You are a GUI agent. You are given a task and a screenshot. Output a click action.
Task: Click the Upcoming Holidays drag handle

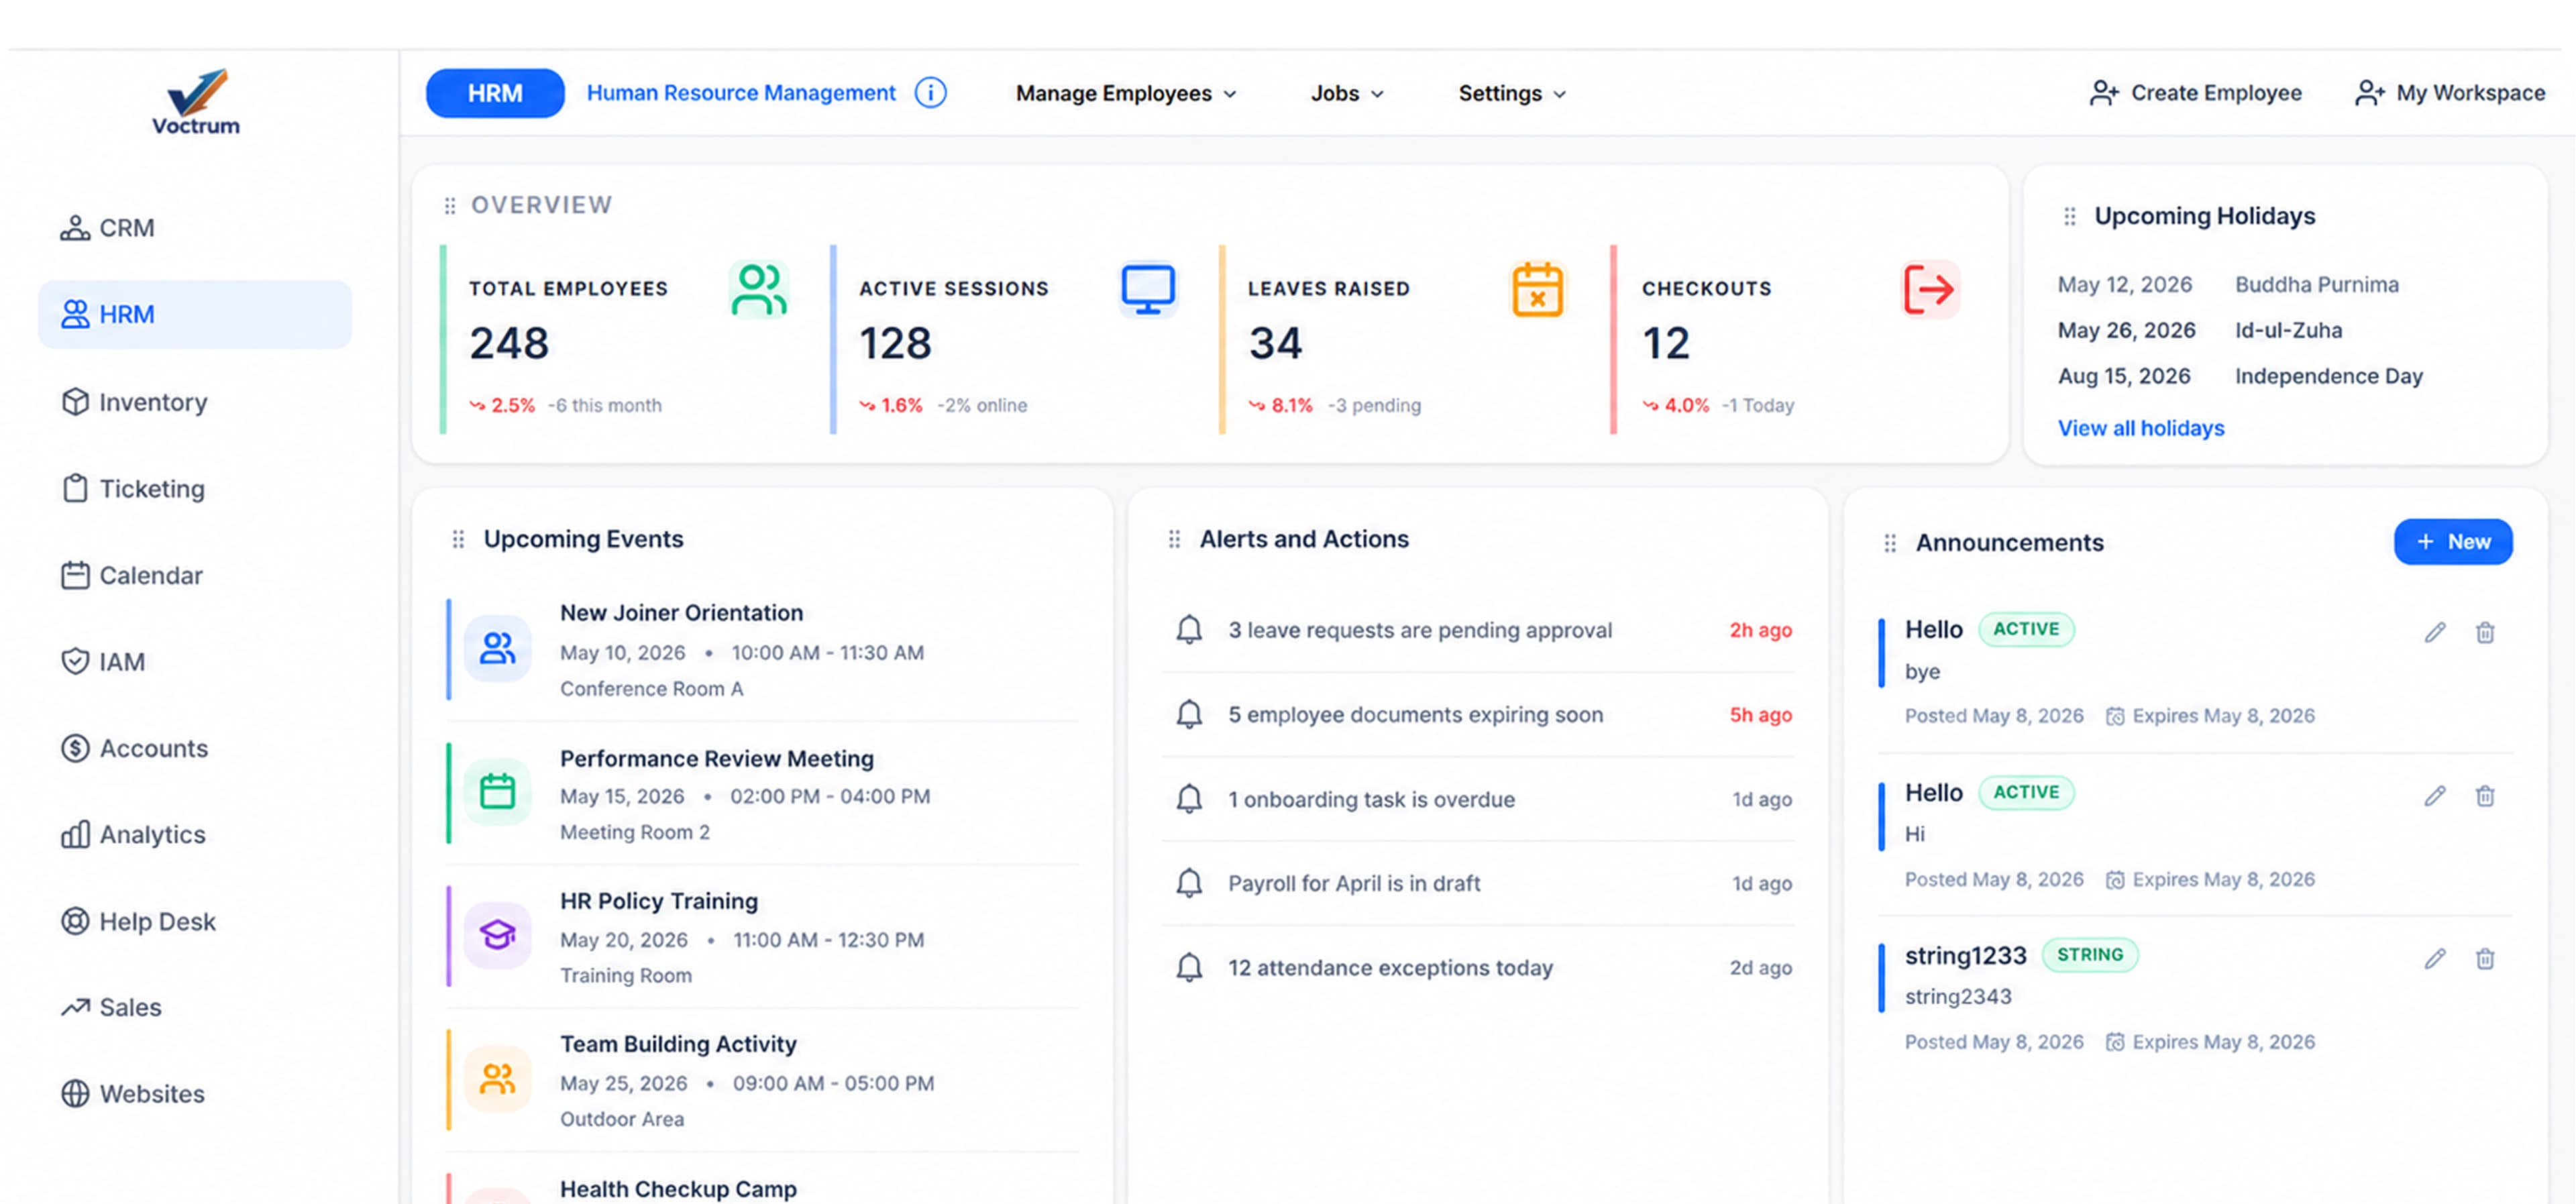(x=2070, y=216)
